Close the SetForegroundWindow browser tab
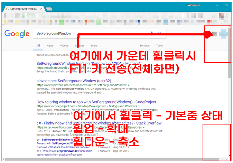Image resolution: width=233 pixels, height=163 pixels. pos(41,9)
